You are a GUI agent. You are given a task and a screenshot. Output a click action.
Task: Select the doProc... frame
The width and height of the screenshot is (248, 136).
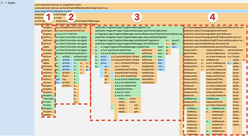(49, 37)
